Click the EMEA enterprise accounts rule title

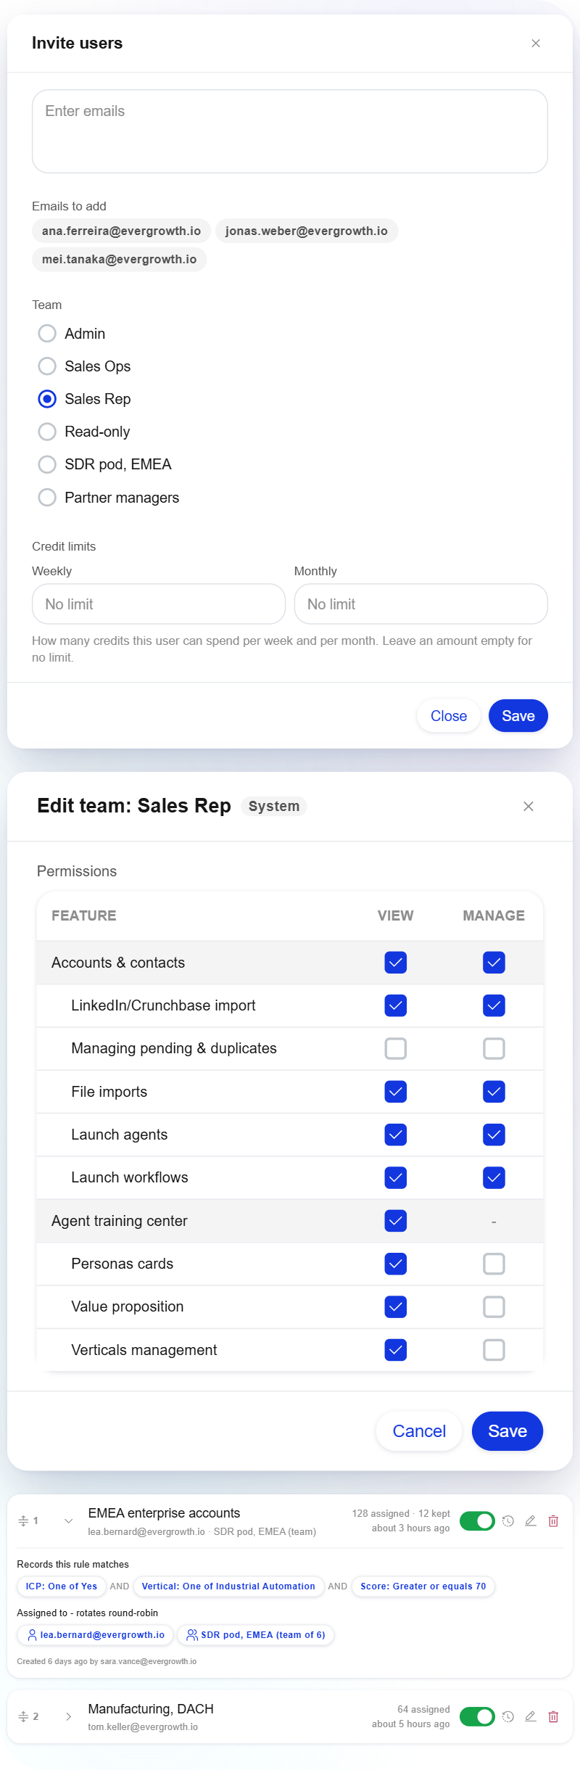click(164, 1512)
